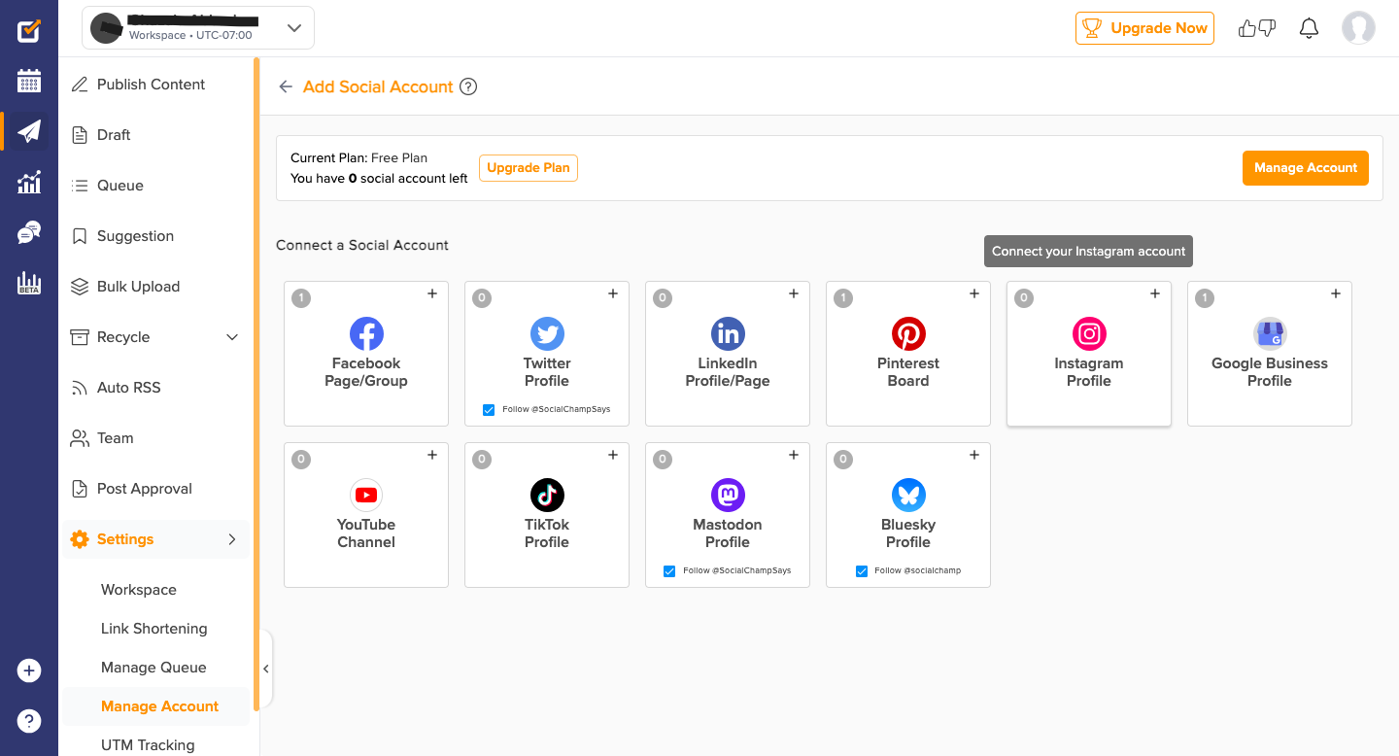Click the LinkedIn logo icon
Viewport: 1399px width, 756px height.
click(x=728, y=334)
